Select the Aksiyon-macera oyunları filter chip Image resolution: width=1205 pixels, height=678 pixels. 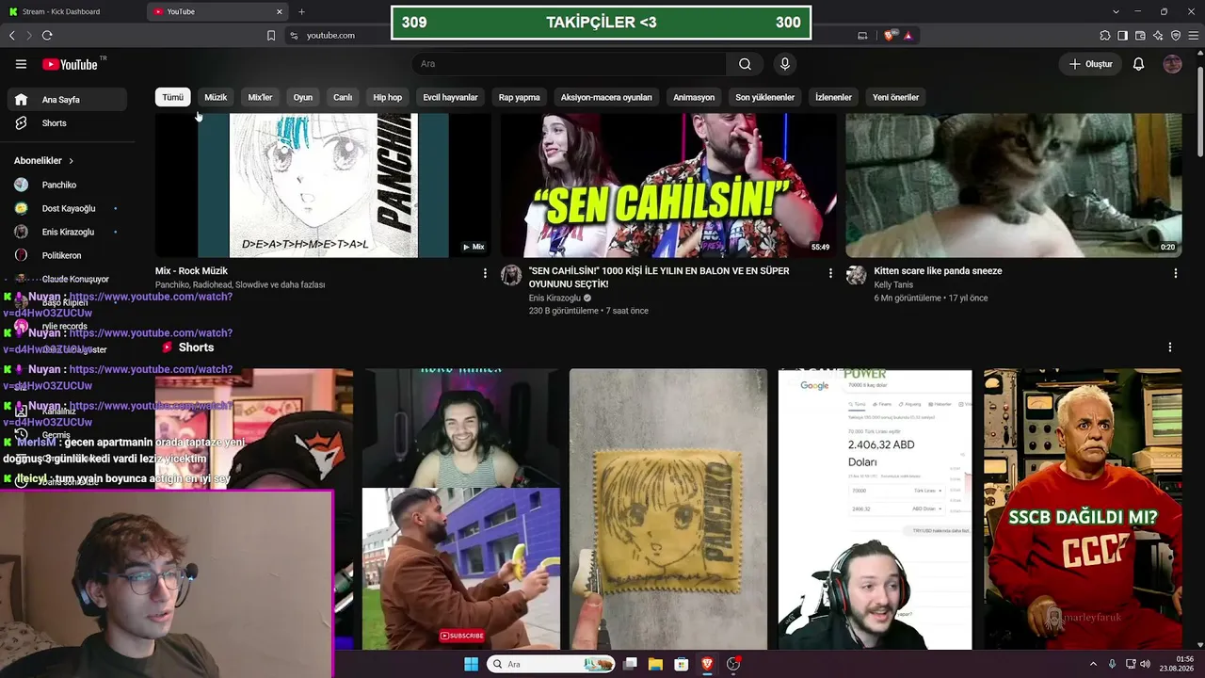606,97
